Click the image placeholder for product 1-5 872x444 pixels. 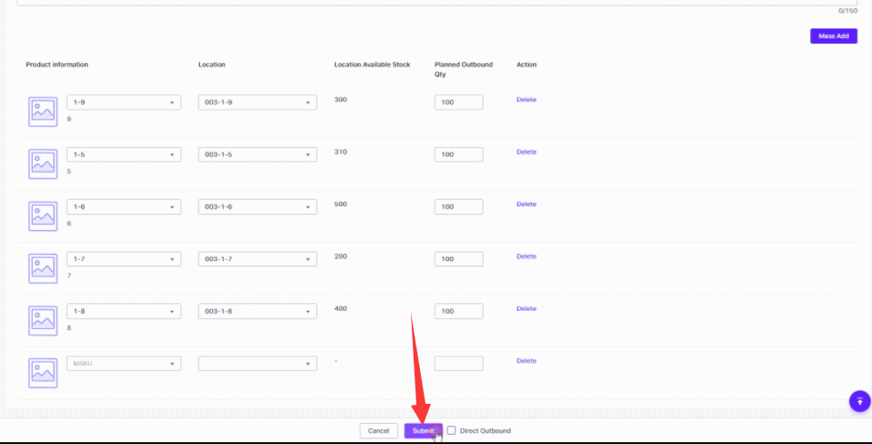click(43, 164)
